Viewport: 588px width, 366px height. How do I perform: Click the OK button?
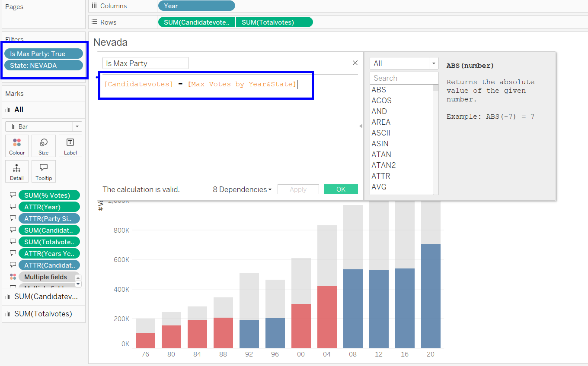341,189
